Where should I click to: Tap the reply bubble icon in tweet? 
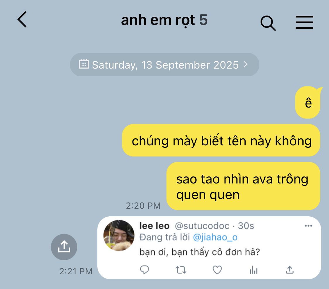tap(144, 270)
